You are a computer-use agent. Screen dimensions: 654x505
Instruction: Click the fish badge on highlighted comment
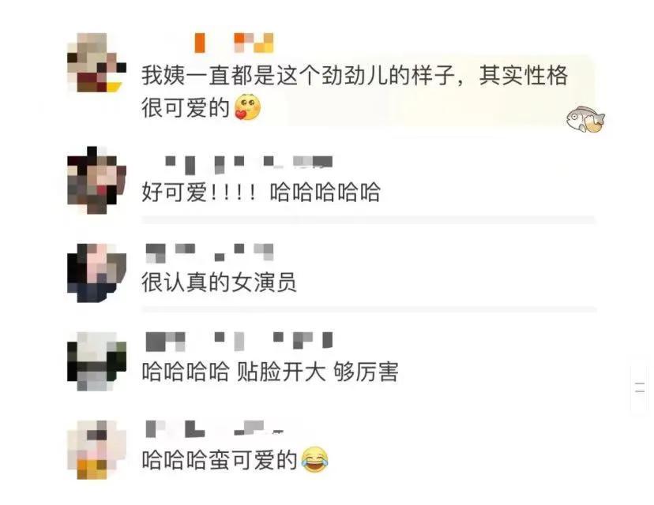(x=585, y=118)
